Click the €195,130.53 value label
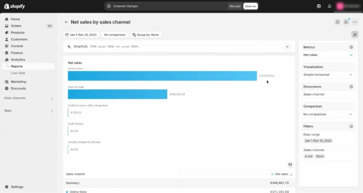This screenshot has width=363, height=193. click(177, 94)
